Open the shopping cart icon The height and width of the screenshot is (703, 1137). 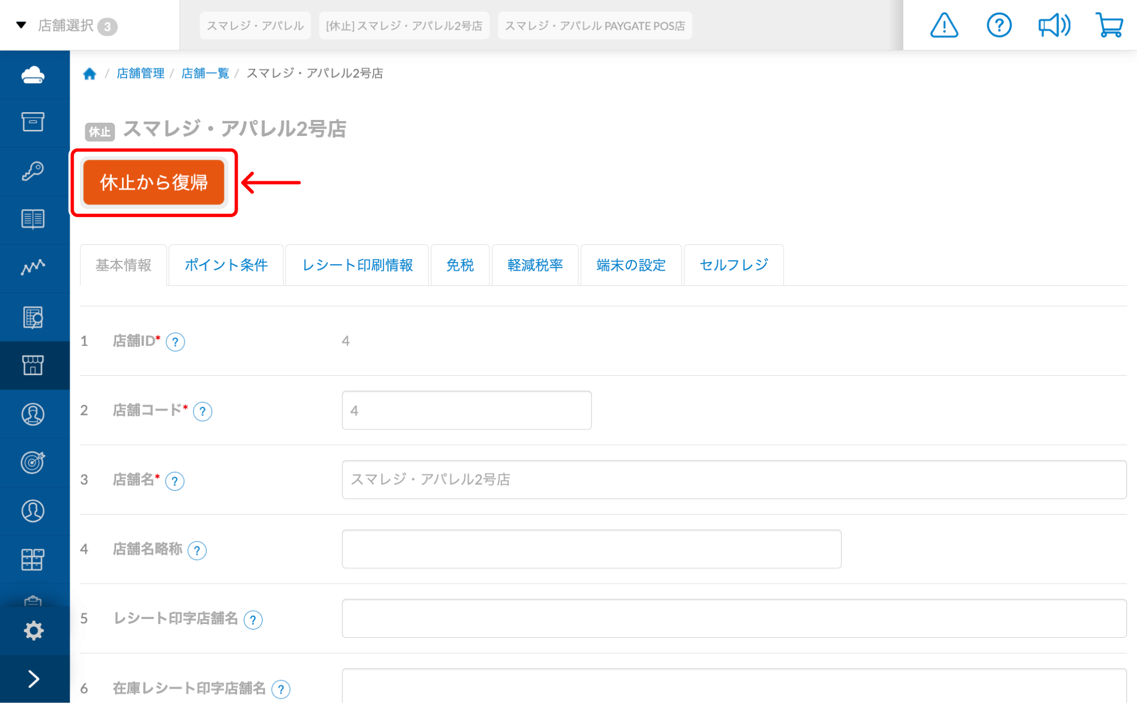click(1109, 25)
